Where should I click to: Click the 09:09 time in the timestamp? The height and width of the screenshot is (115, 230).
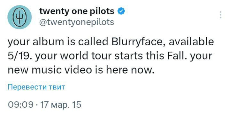[x=21, y=105]
